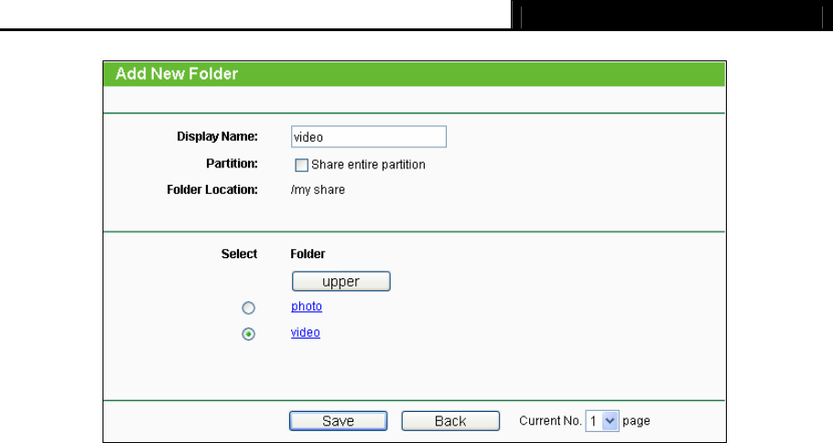
Task: Click the 'Current No.' label
Action: point(550,421)
